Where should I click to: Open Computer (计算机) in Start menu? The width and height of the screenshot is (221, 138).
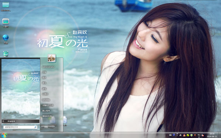coord(45,94)
